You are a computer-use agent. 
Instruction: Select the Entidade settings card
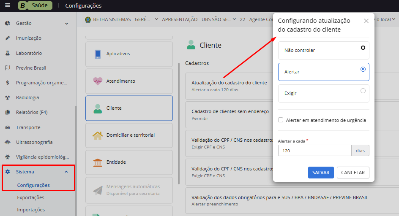coord(129,162)
